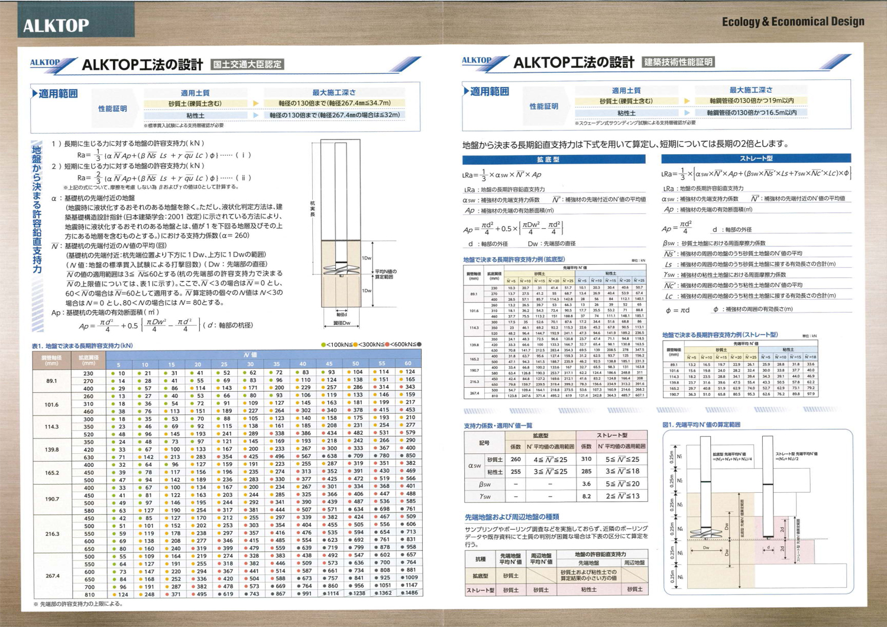887x627 pixels.
Task: Click coefficient '310' in the coefficient table
Action: [587, 459]
